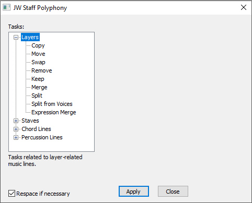The height and width of the screenshot is (203, 252).
Task: Click the Close button
Action: 173,192
